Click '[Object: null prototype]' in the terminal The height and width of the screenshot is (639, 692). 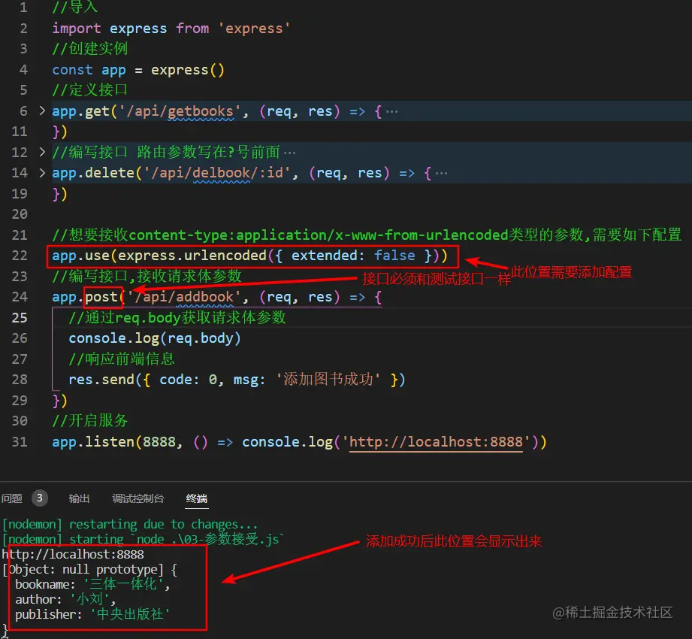click(x=83, y=569)
